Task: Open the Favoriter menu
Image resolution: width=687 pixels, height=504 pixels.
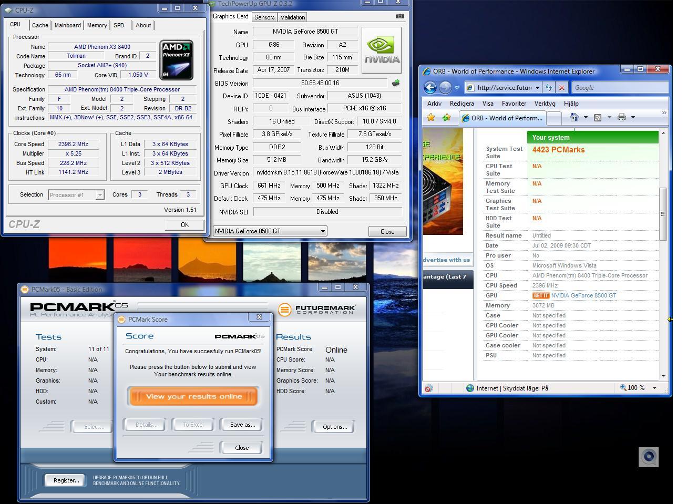Action: point(514,104)
